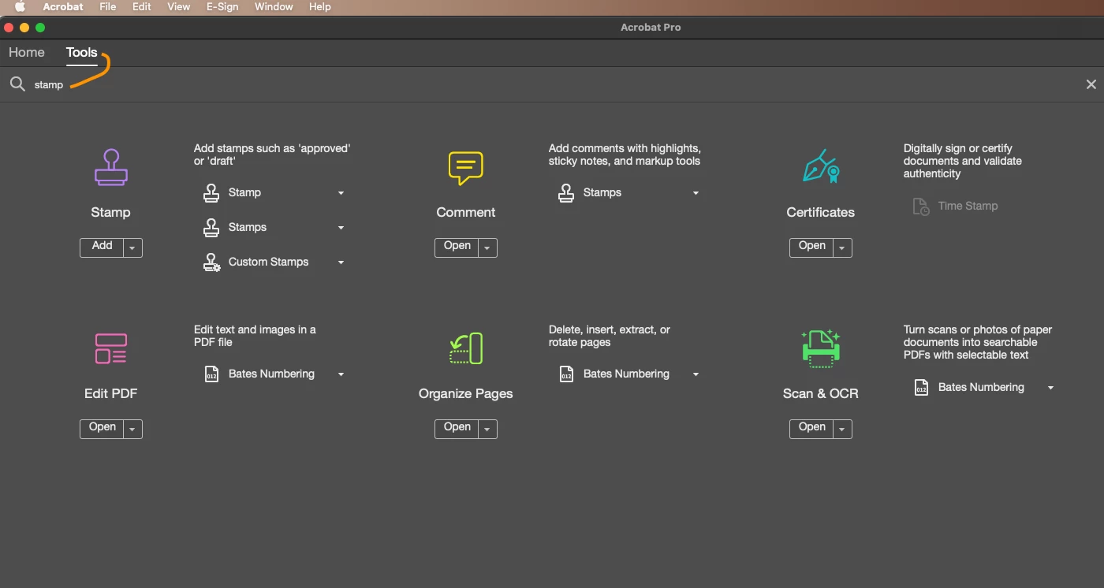Click the Stamp item icon under Stamp tool

coord(211,192)
